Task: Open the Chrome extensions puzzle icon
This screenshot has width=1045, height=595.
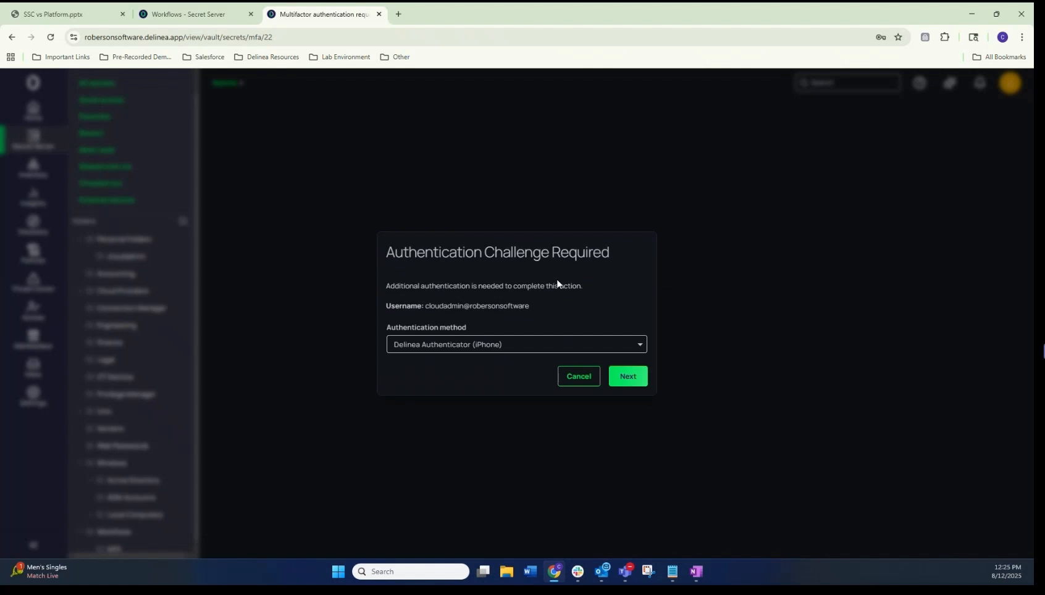Action: pyautogui.click(x=946, y=37)
